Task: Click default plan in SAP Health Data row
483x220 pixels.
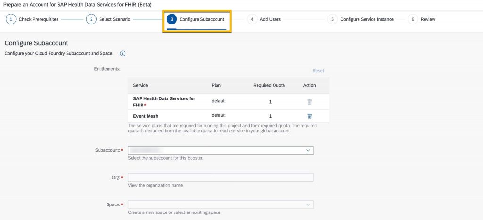Action: click(x=218, y=101)
